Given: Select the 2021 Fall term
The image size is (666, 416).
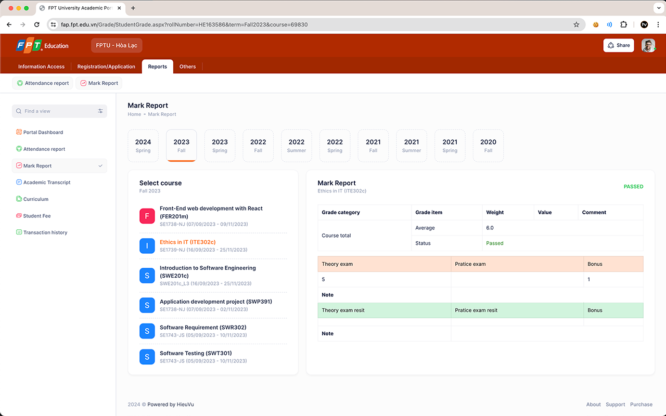Looking at the screenshot, I should point(373,146).
